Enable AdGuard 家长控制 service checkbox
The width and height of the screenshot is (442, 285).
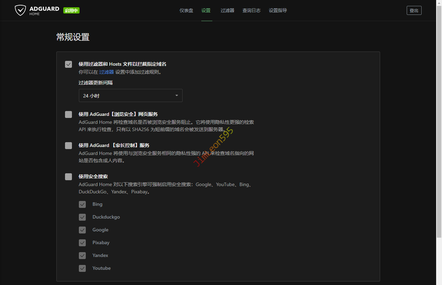[x=68, y=146]
